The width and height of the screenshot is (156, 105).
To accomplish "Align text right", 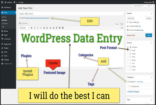I will [54, 28].
